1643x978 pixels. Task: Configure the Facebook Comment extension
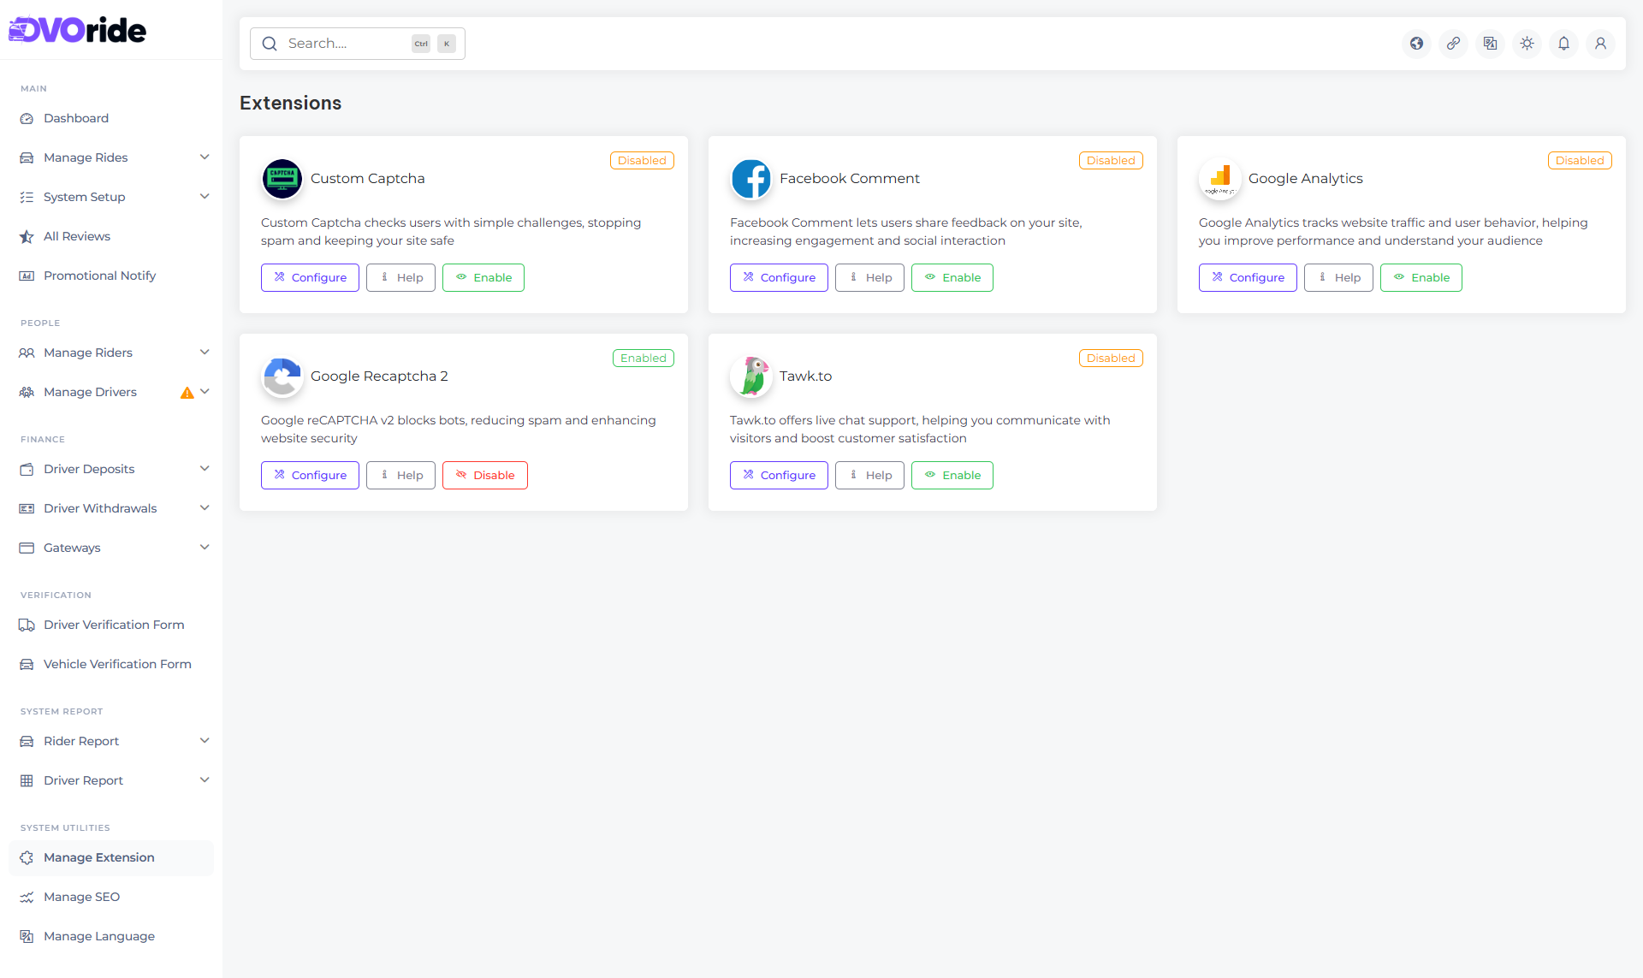tap(778, 277)
